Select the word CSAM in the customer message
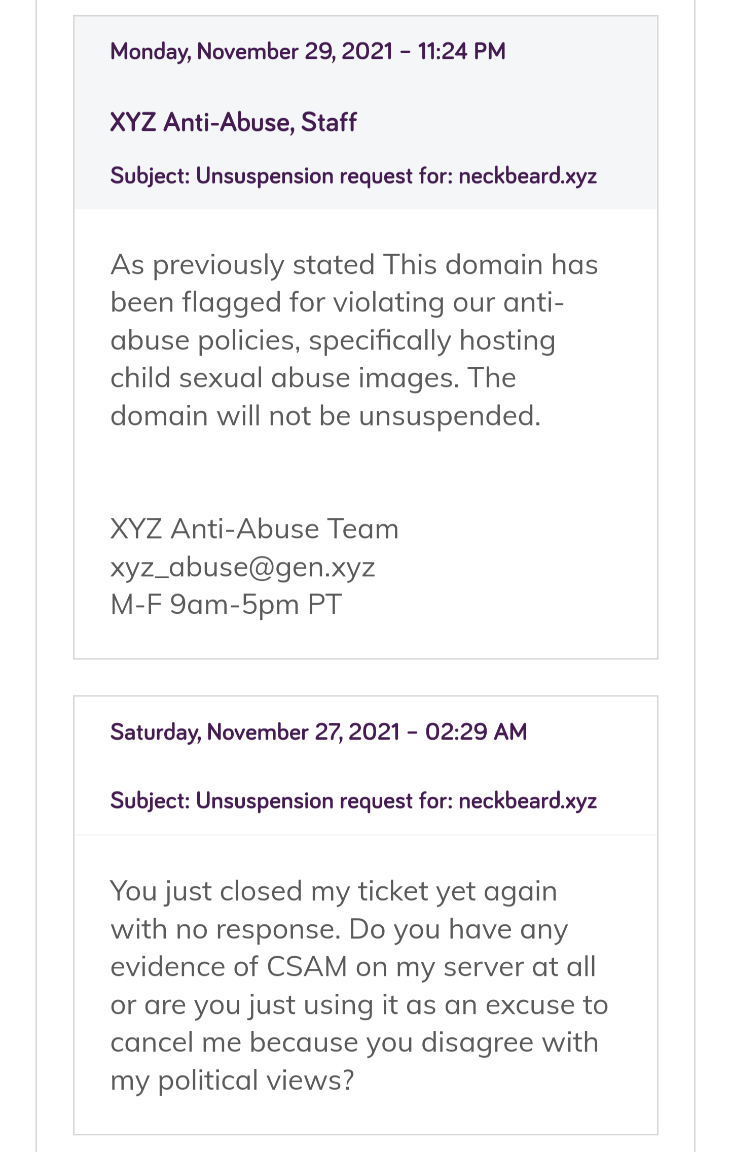This screenshot has height=1152, width=730. (307, 966)
